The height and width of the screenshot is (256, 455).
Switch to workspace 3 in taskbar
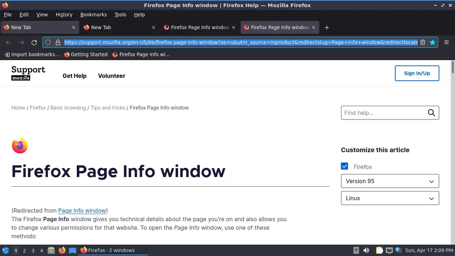(x=33, y=251)
